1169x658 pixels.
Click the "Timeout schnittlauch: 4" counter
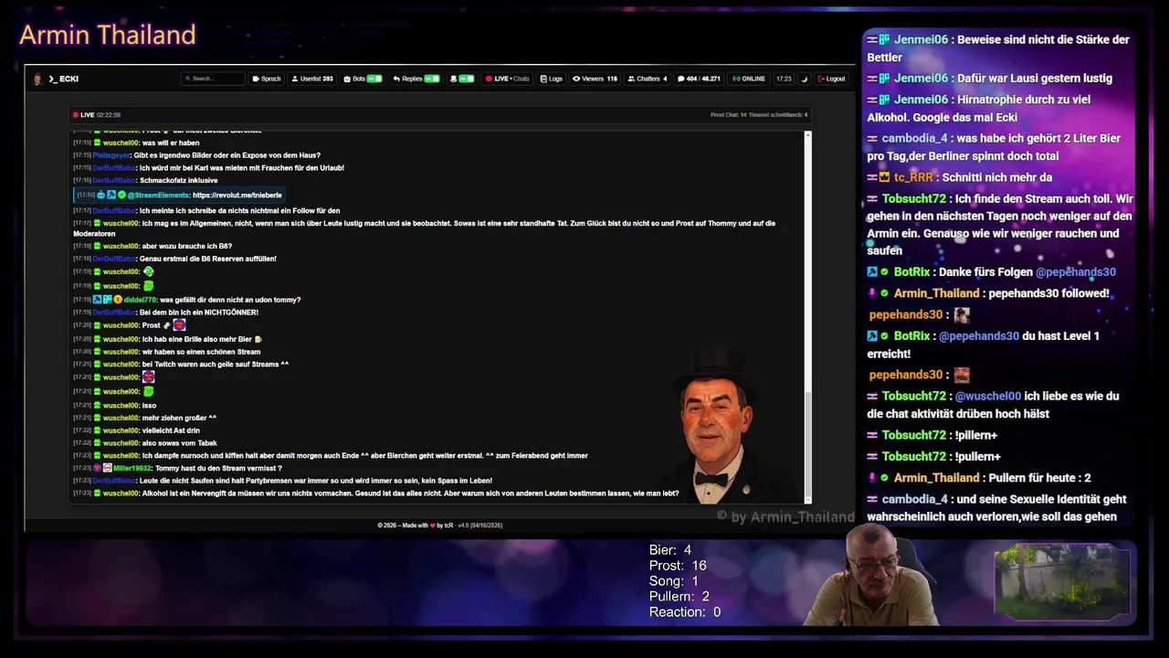[x=778, y=115]
